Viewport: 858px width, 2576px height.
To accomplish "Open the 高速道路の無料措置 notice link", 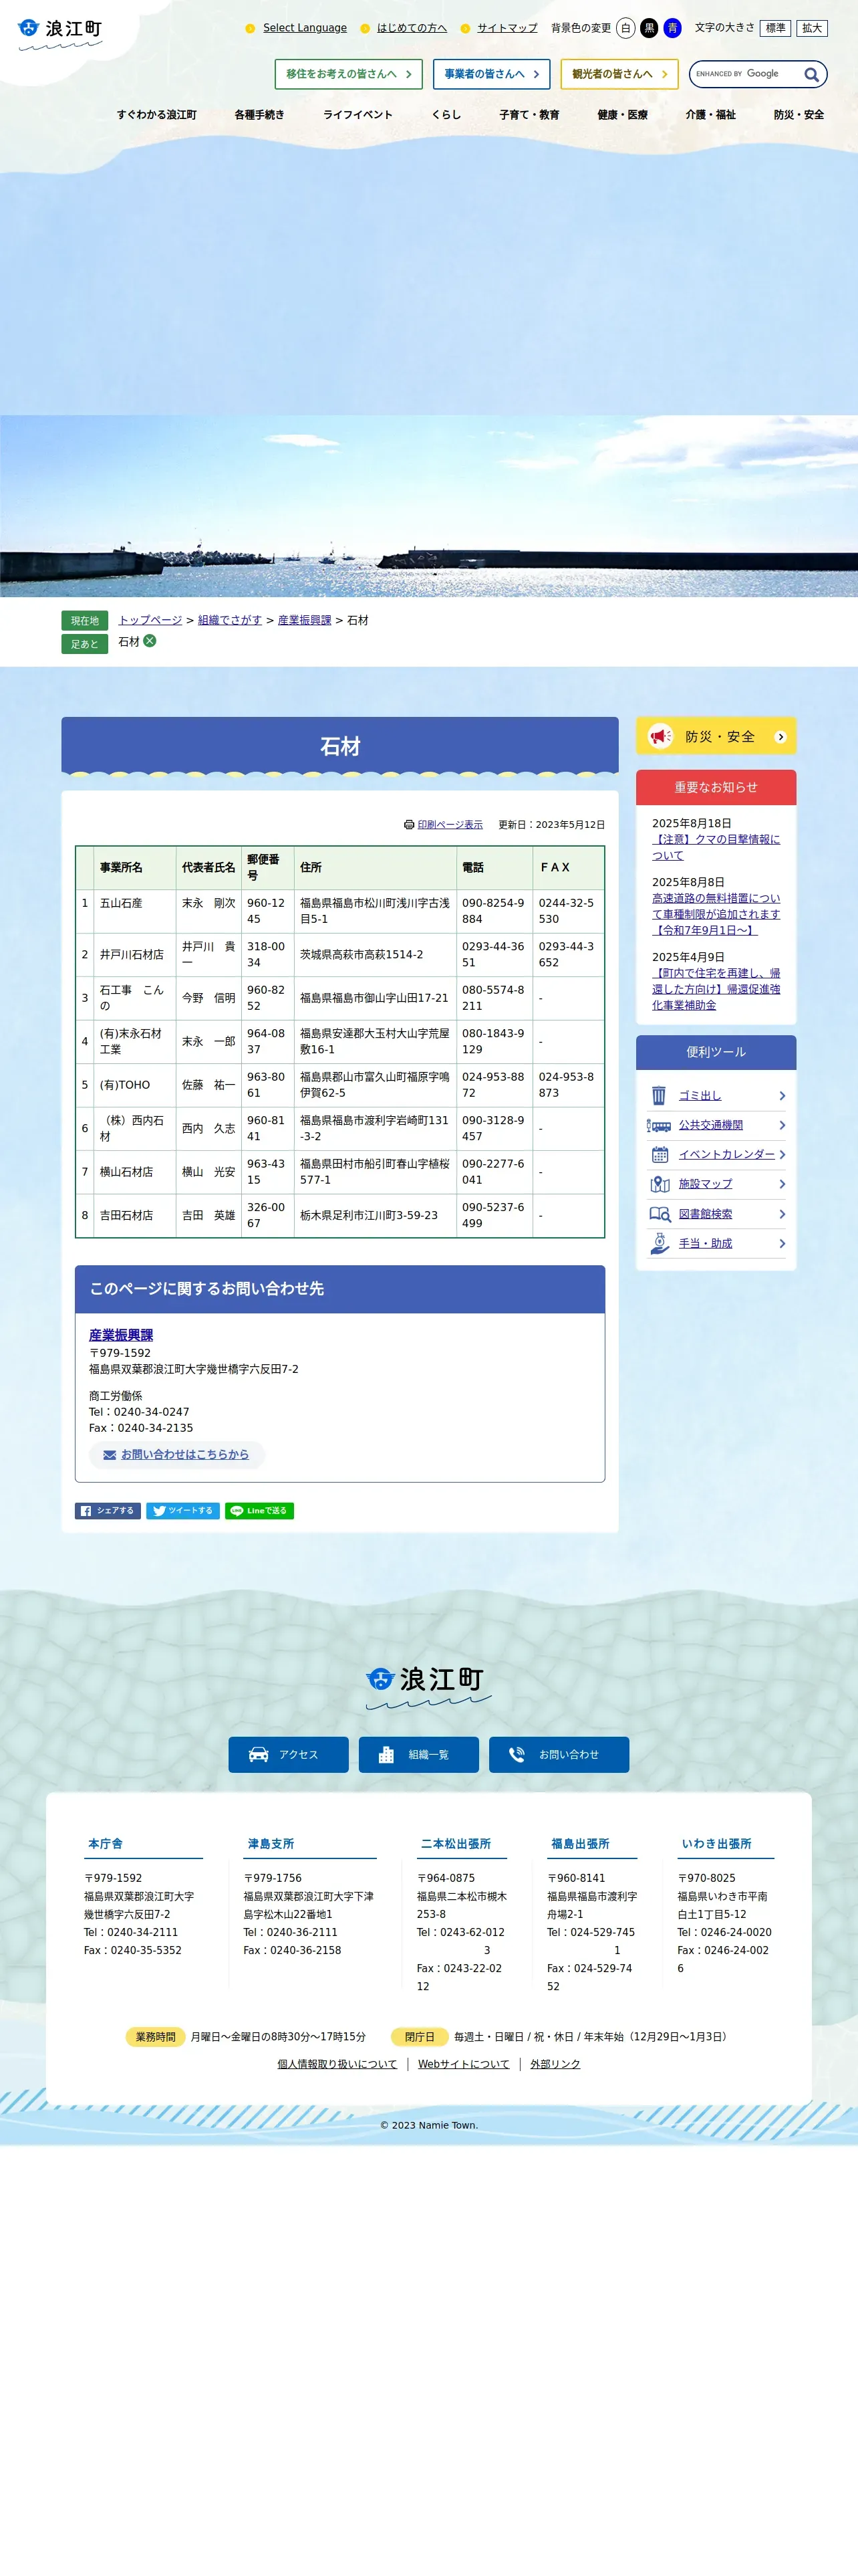I will coord(716,914).
